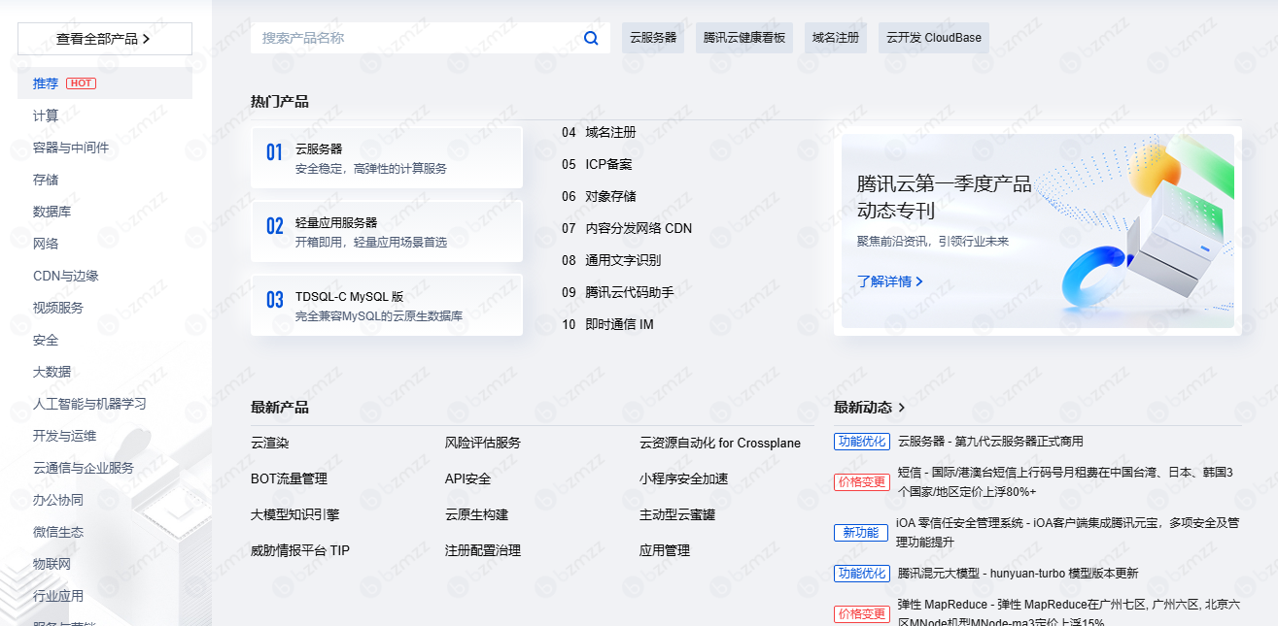The height and width of the screenshot is (626, 1278).
Task: Read the 第九代云服务器正式商用 news item
Action: point(990,441)
